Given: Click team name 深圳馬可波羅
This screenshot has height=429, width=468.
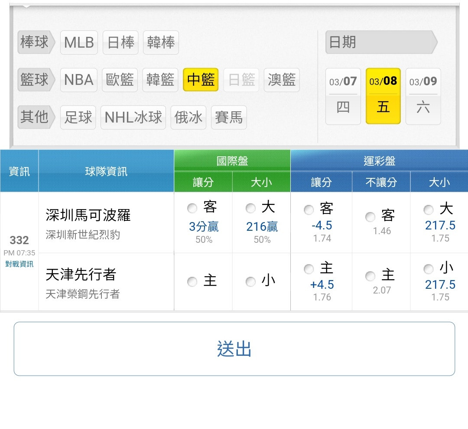Looking at the screenshot, I should coord(88,215).
